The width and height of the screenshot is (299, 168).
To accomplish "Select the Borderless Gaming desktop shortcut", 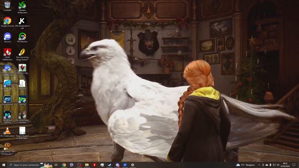I will click(7, 117).
